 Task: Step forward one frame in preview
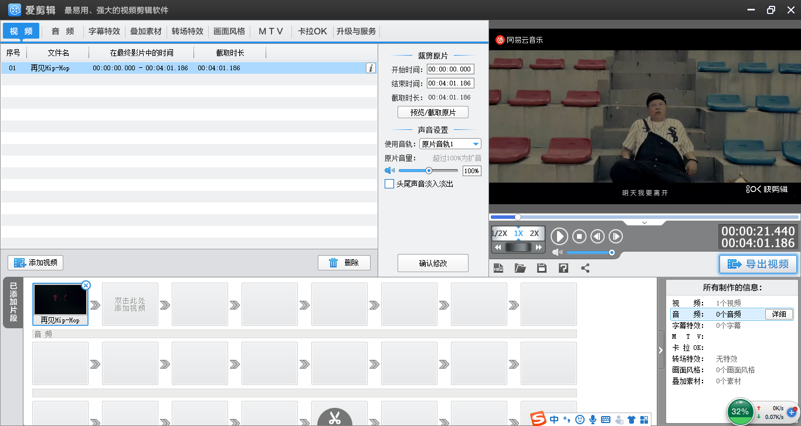coord(616,236)
